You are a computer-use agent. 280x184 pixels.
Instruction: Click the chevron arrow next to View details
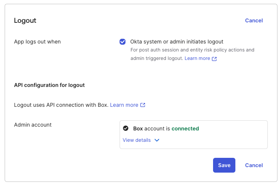coord(157,140)
